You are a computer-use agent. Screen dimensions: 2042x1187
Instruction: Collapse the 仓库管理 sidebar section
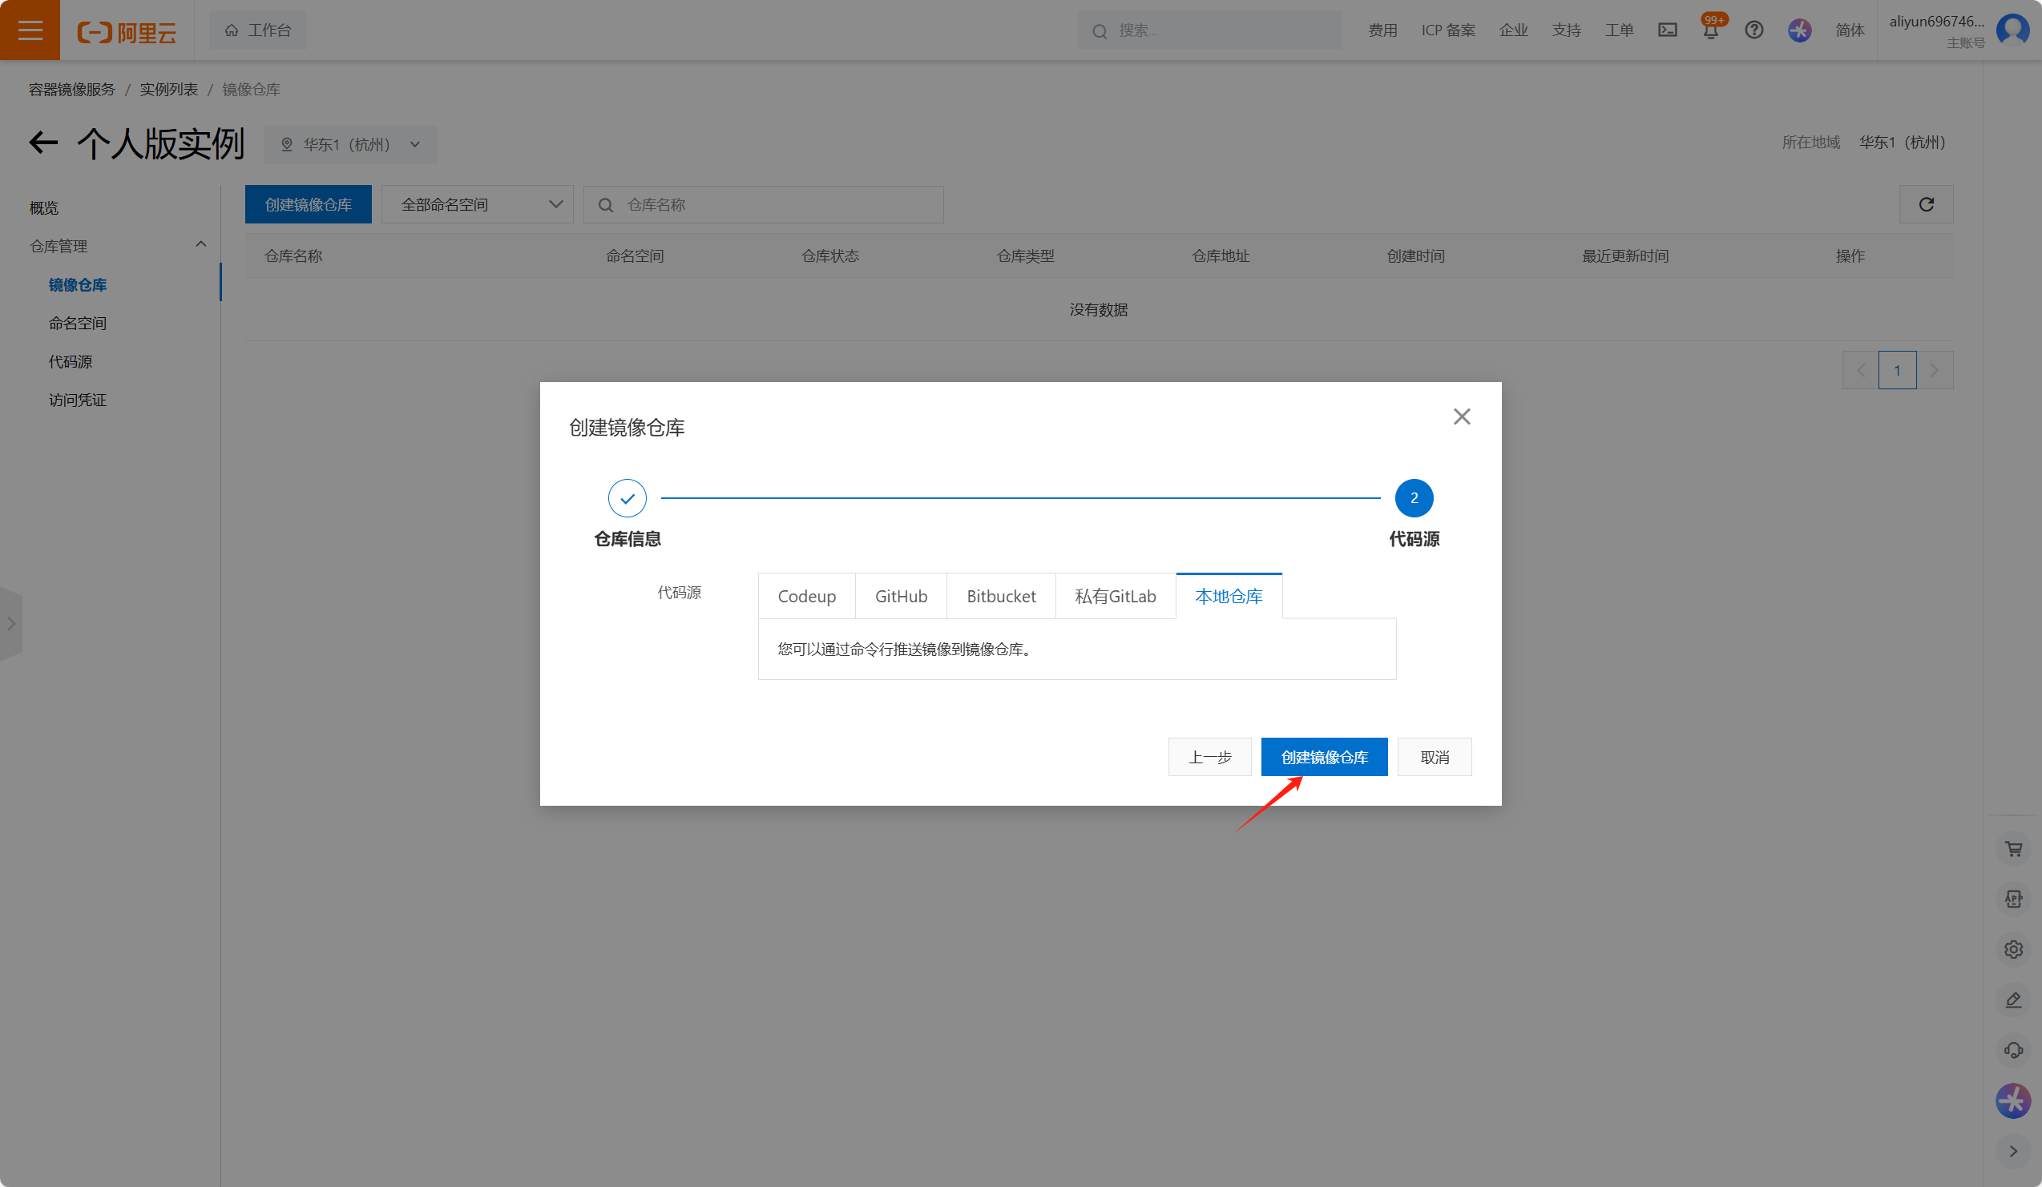200,244
